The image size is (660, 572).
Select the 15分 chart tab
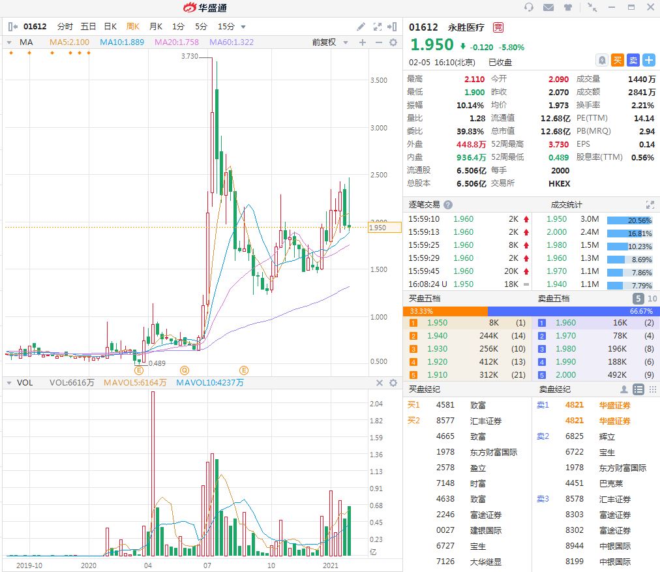pos(226,27)
